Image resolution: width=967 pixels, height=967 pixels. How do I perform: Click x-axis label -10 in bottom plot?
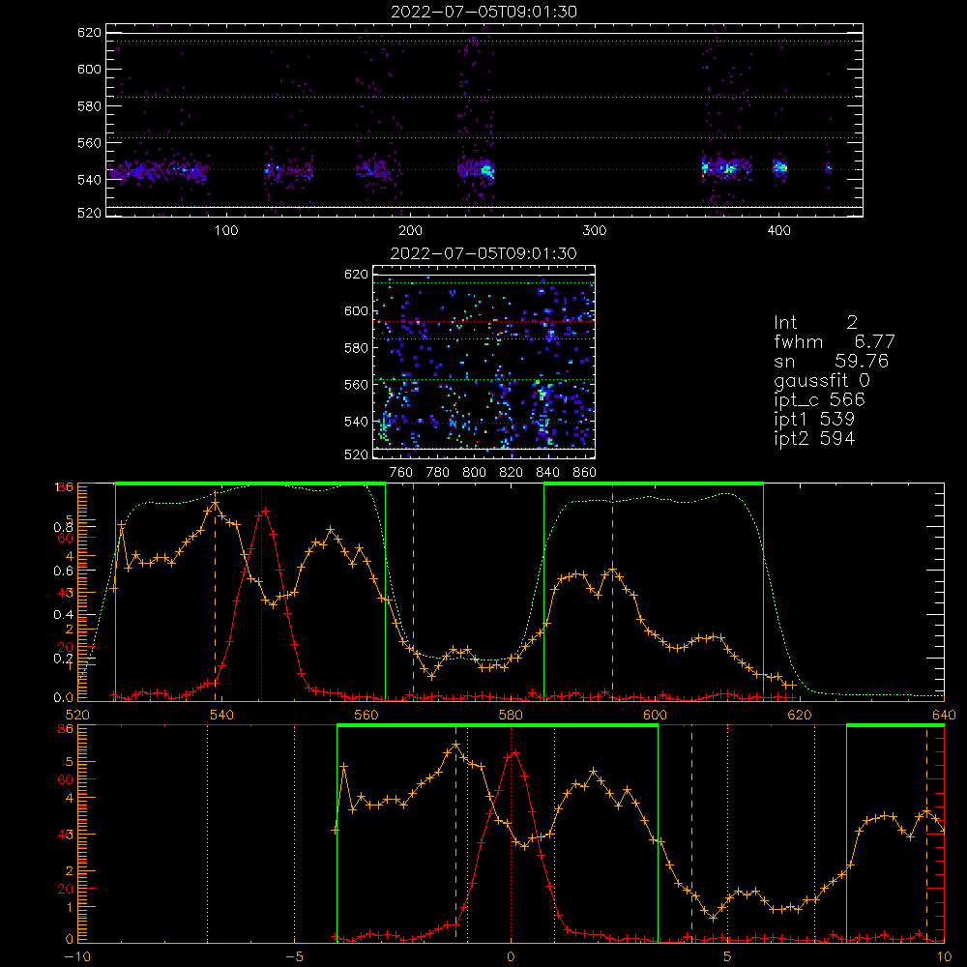click(x=77, y=957)
